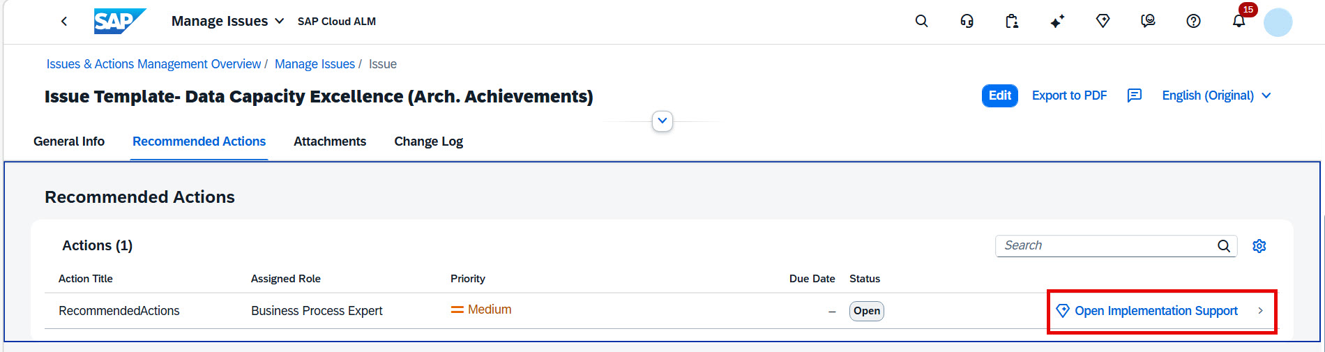Open the feedback chat icon in header
The height and width of the screenshot is (352, 1325).
pyautogui.click(x=1148, y=22)
